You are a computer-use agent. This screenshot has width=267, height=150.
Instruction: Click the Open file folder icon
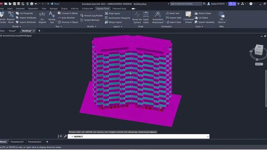coord(10,4)
